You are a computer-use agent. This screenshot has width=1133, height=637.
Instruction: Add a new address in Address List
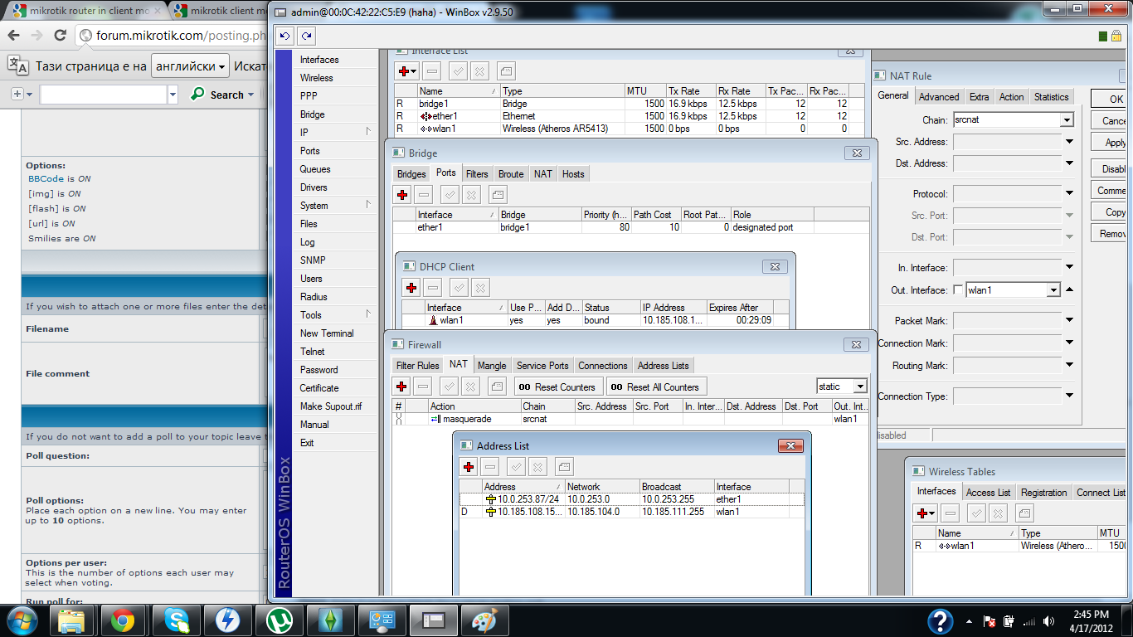click(x=469, y=467)
